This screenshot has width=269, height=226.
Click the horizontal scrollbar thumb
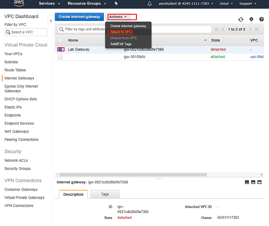133,175
